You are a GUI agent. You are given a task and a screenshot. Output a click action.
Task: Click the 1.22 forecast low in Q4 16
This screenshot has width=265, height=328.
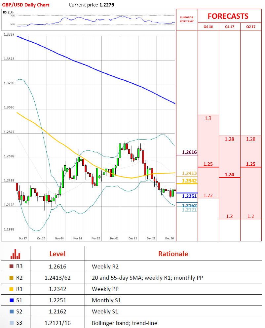click(x=208, y=195)
